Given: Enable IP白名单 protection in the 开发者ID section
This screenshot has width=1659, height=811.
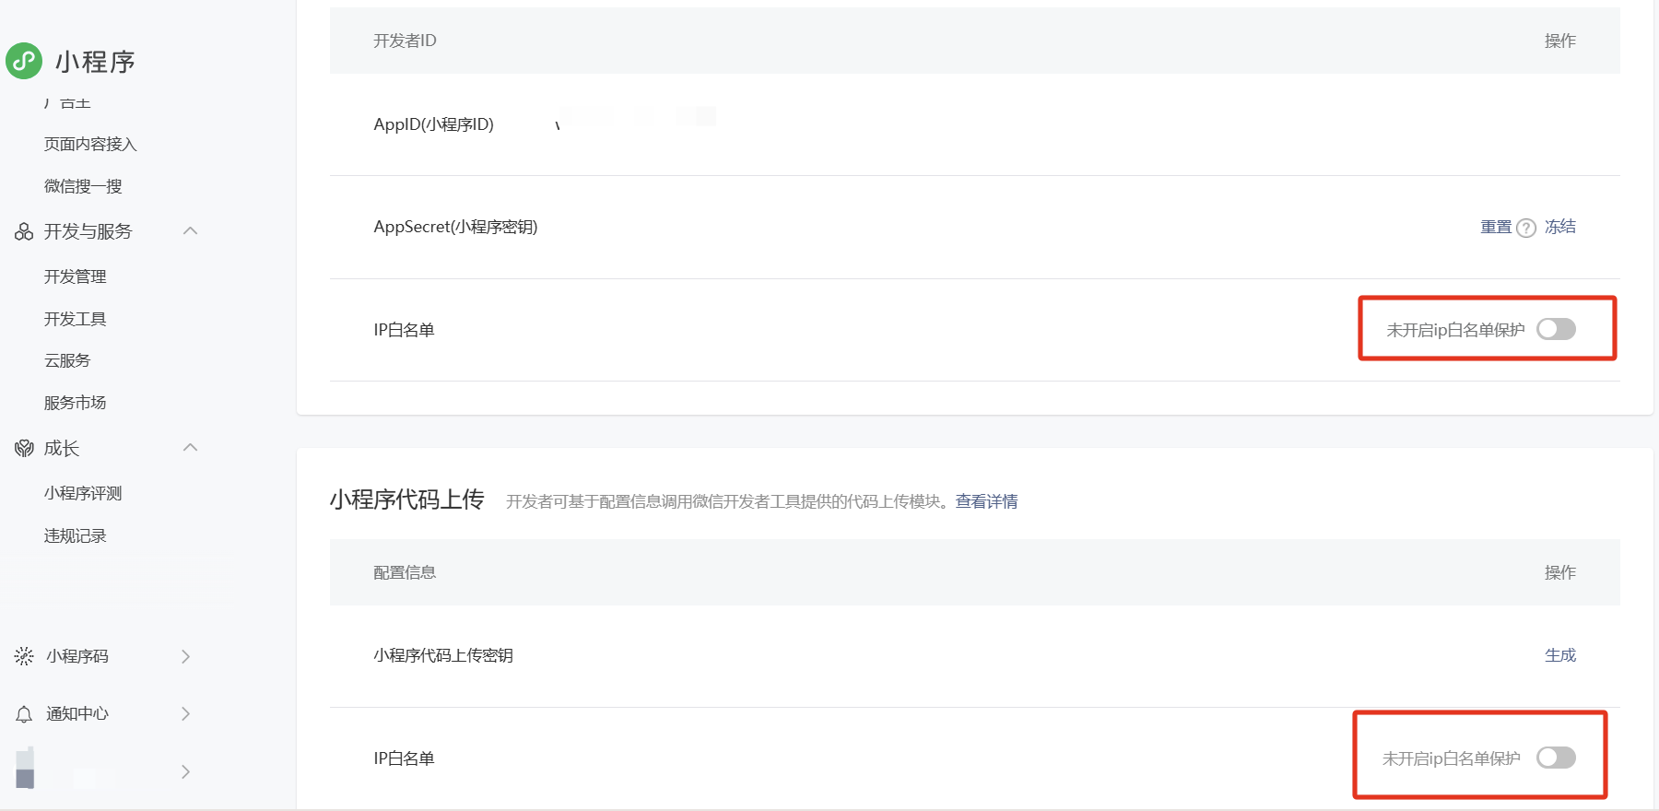Looking at the screenshot, I should coord(1556,329).
